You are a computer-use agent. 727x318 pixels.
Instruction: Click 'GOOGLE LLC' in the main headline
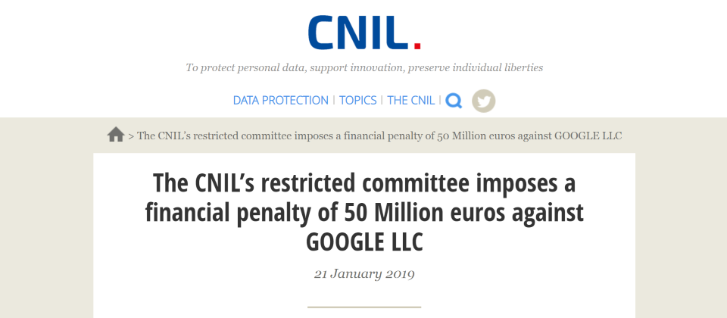pos(364,242)
